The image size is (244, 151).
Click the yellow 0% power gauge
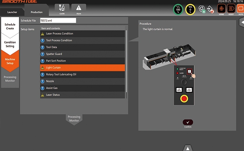(190, 9)
